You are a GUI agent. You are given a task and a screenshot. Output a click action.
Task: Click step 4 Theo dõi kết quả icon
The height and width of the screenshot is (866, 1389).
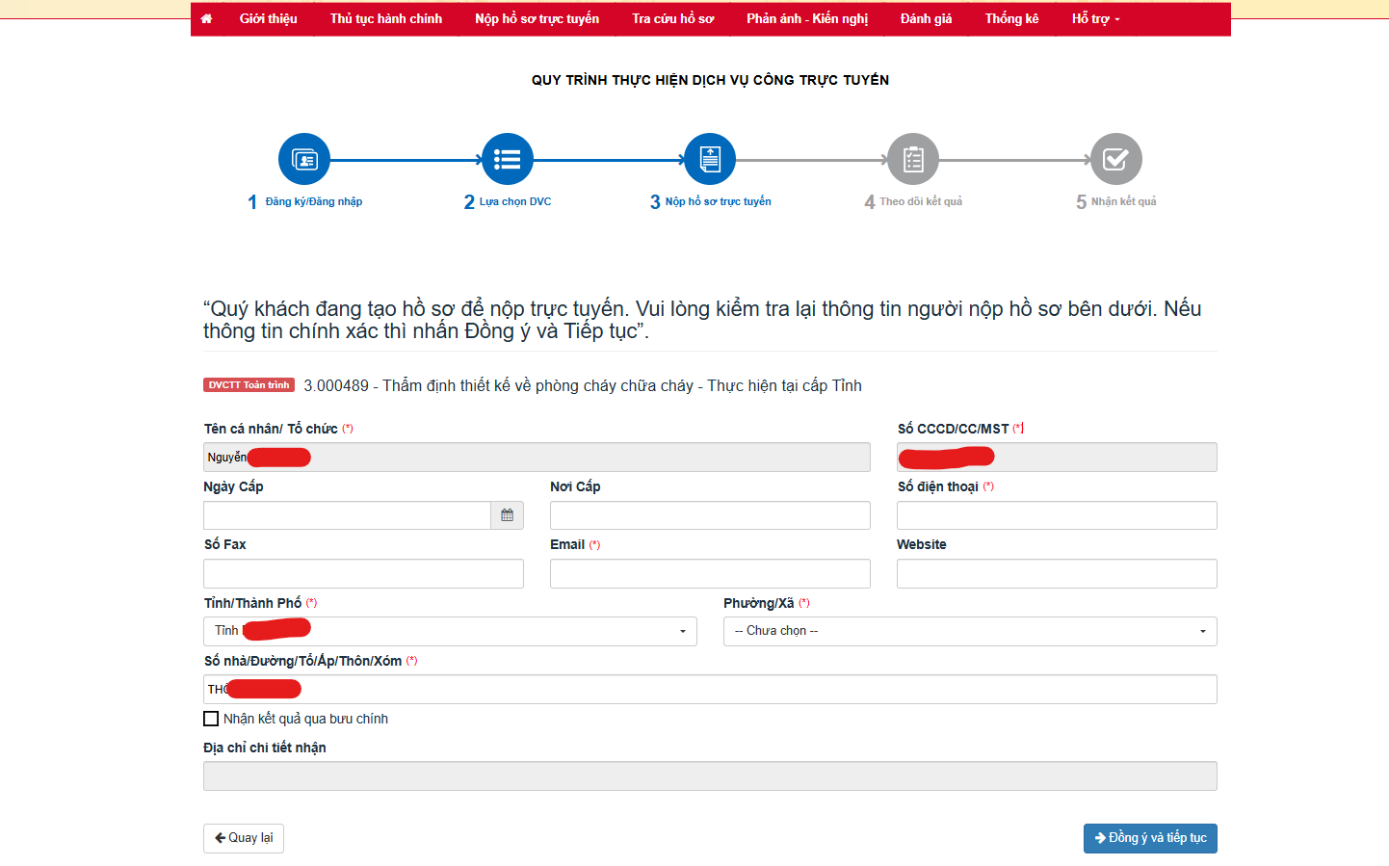point(913,159)
